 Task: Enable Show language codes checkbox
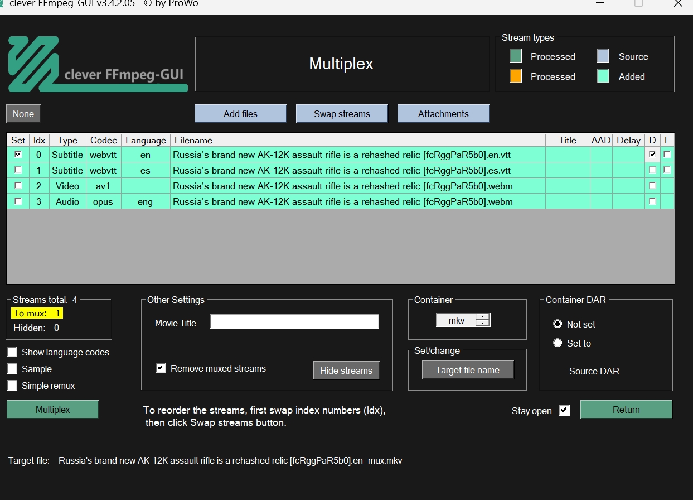tap(12, 352)
